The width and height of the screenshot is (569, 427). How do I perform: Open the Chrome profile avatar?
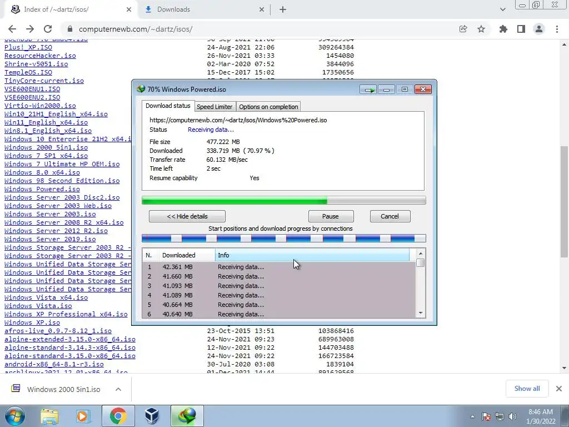tap(539, 29)
